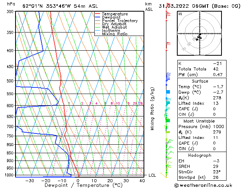Click the 400 hPa pressure level label
The height and width of the screenshot is (188, 244).
tap(11, 51)
